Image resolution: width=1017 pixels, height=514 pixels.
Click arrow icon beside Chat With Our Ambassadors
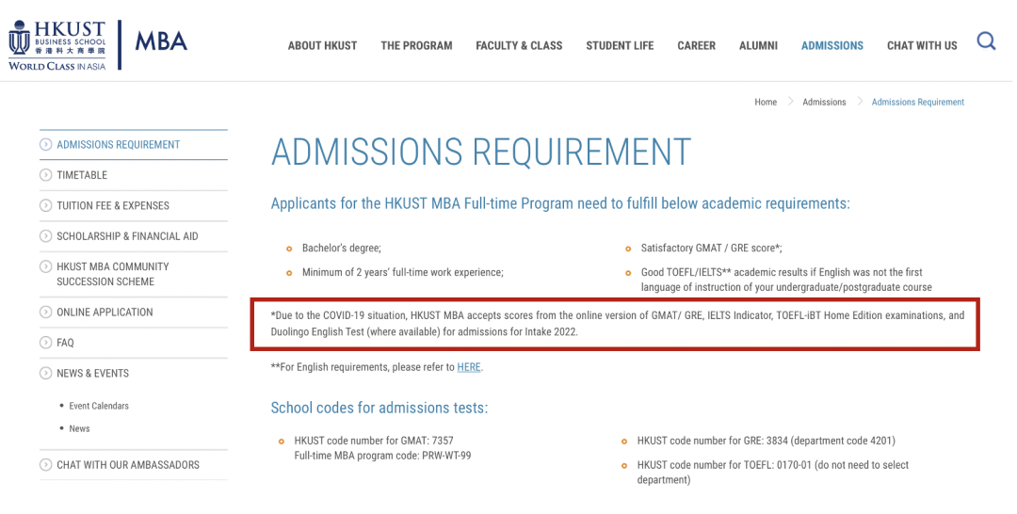pyautogui.click(x=45, y=465)
